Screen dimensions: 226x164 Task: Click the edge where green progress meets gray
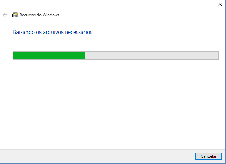pos(85,55)
